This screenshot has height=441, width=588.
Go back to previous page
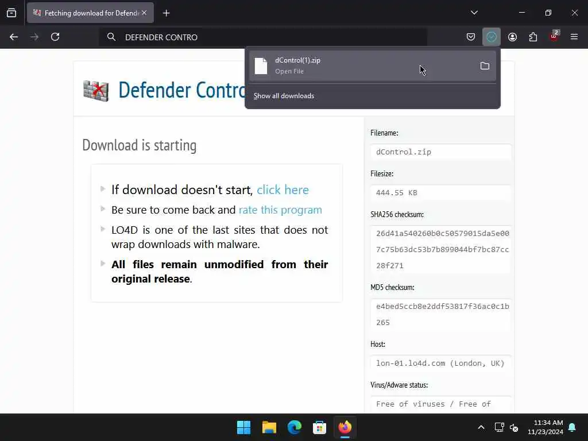click(14, 37)
